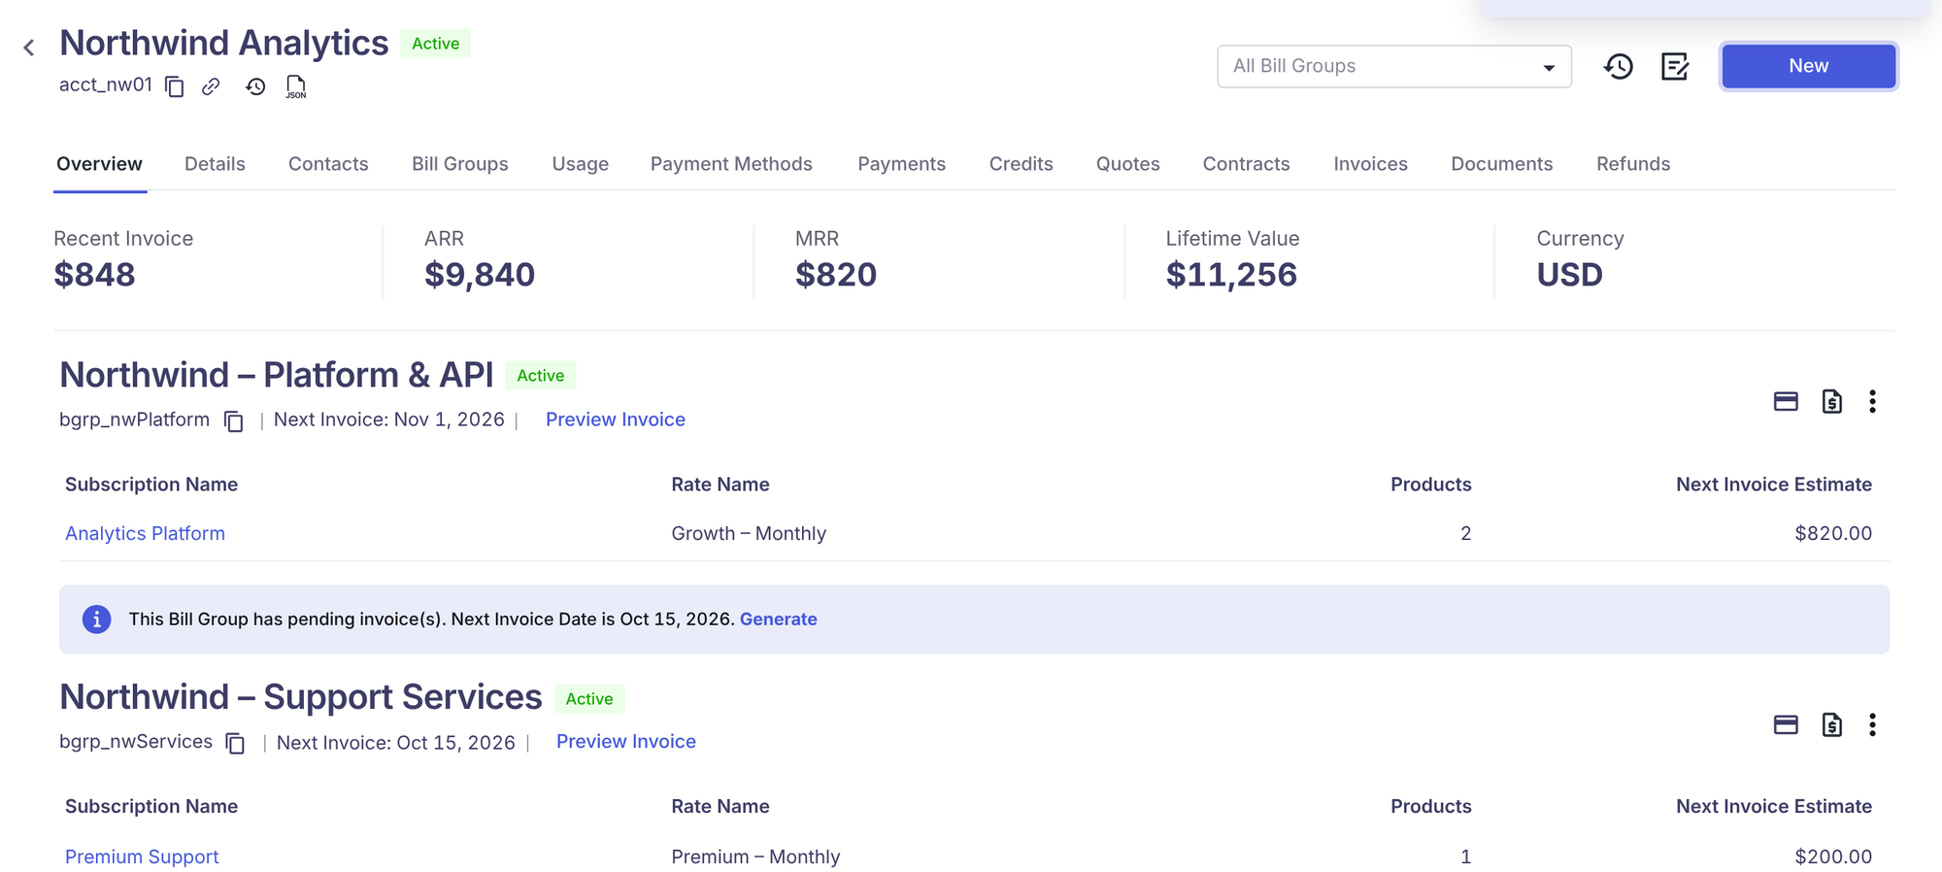Switch to the Payments tab
Screen dimensions: 1942x872
[901, 164]
